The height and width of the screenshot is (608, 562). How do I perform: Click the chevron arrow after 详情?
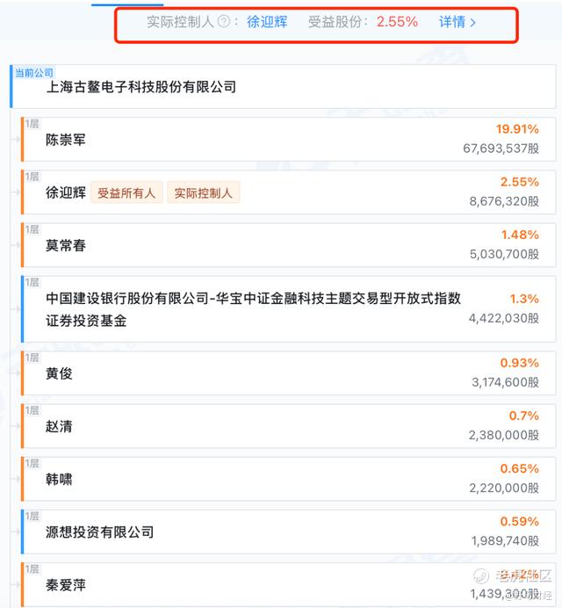(x=472, y=23)
